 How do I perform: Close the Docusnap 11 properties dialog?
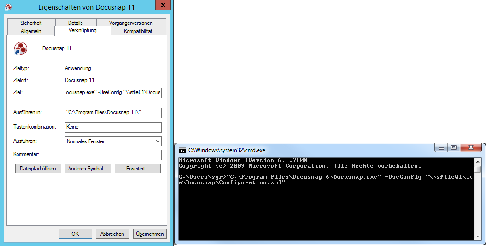point(163,5)
